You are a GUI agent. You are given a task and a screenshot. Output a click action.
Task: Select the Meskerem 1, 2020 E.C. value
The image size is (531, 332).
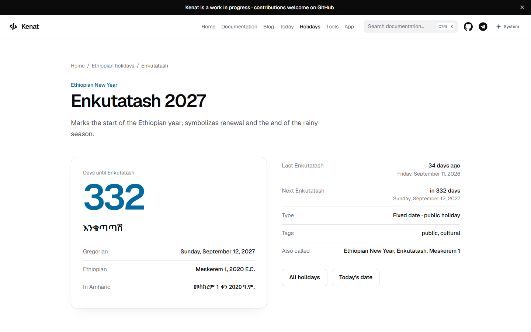(225, 269)
